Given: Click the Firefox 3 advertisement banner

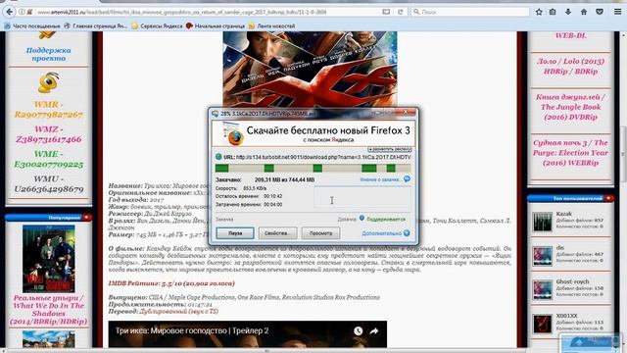Looking at the screenshot, I should click(313, 134).
